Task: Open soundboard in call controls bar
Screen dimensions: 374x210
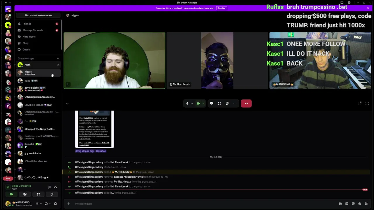Action: [227, 104]
